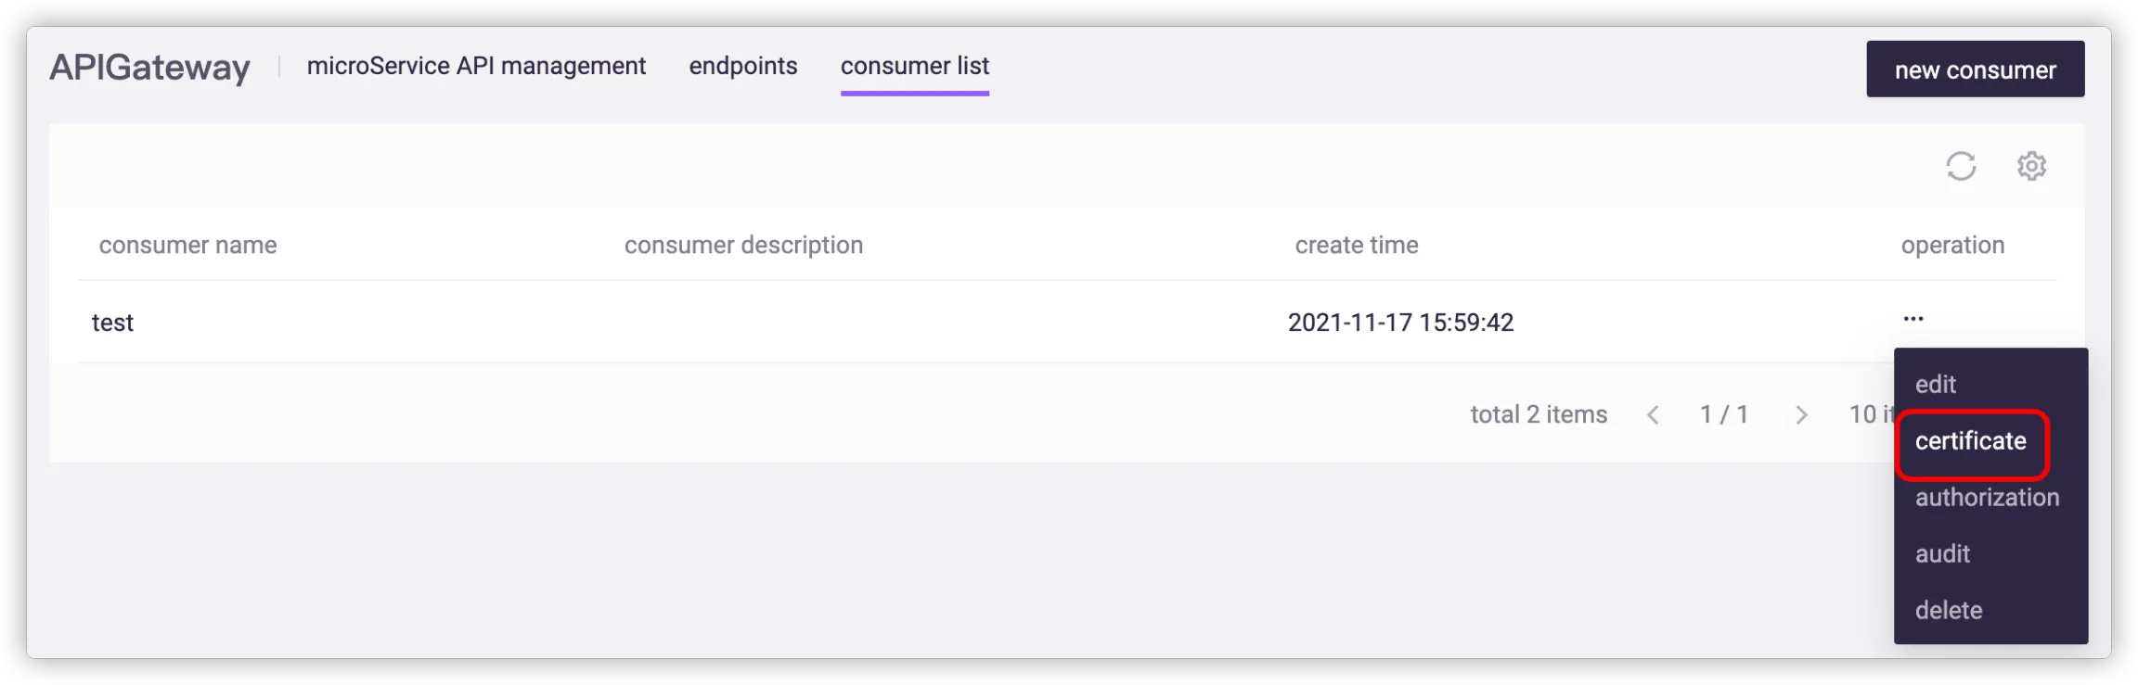Choose delete from the operation menu

click(1949, 611)
